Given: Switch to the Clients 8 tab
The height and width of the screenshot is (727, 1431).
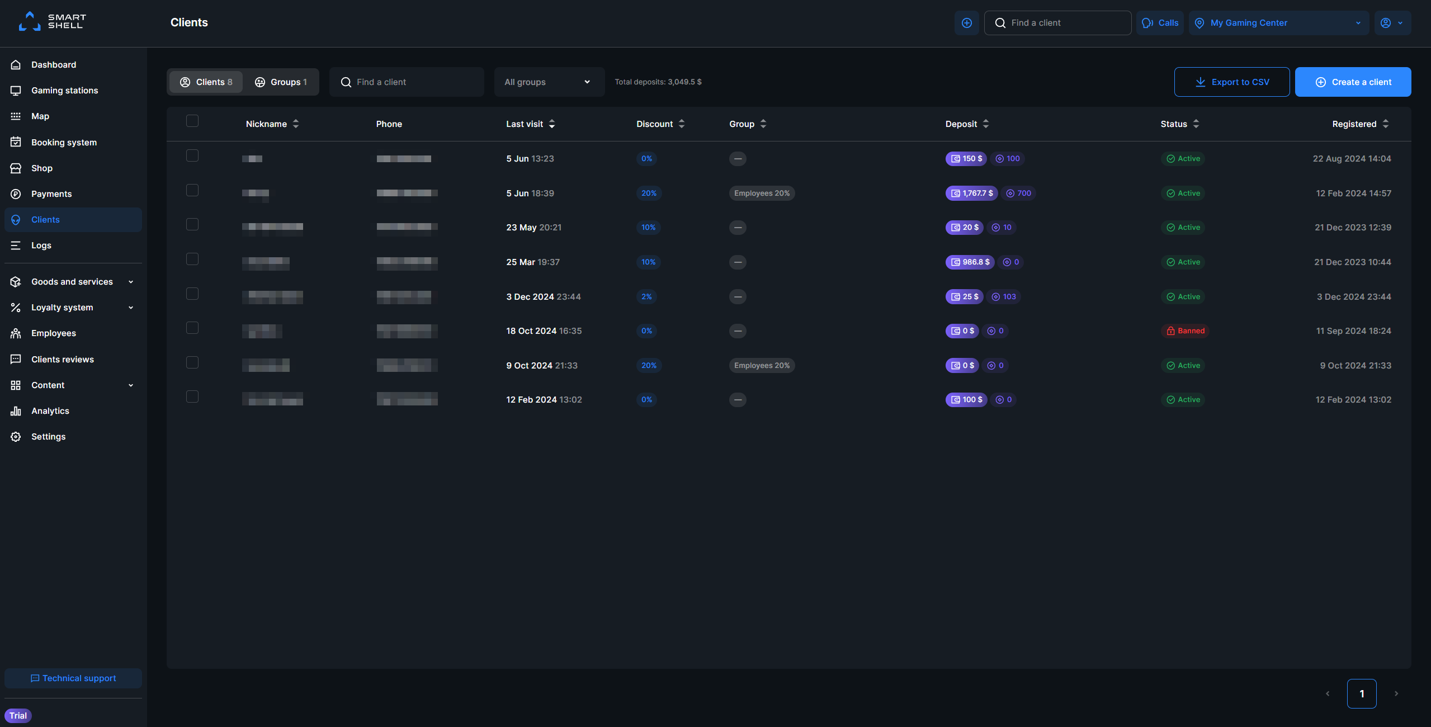Looking at the screenshot, I should (206, 82).
